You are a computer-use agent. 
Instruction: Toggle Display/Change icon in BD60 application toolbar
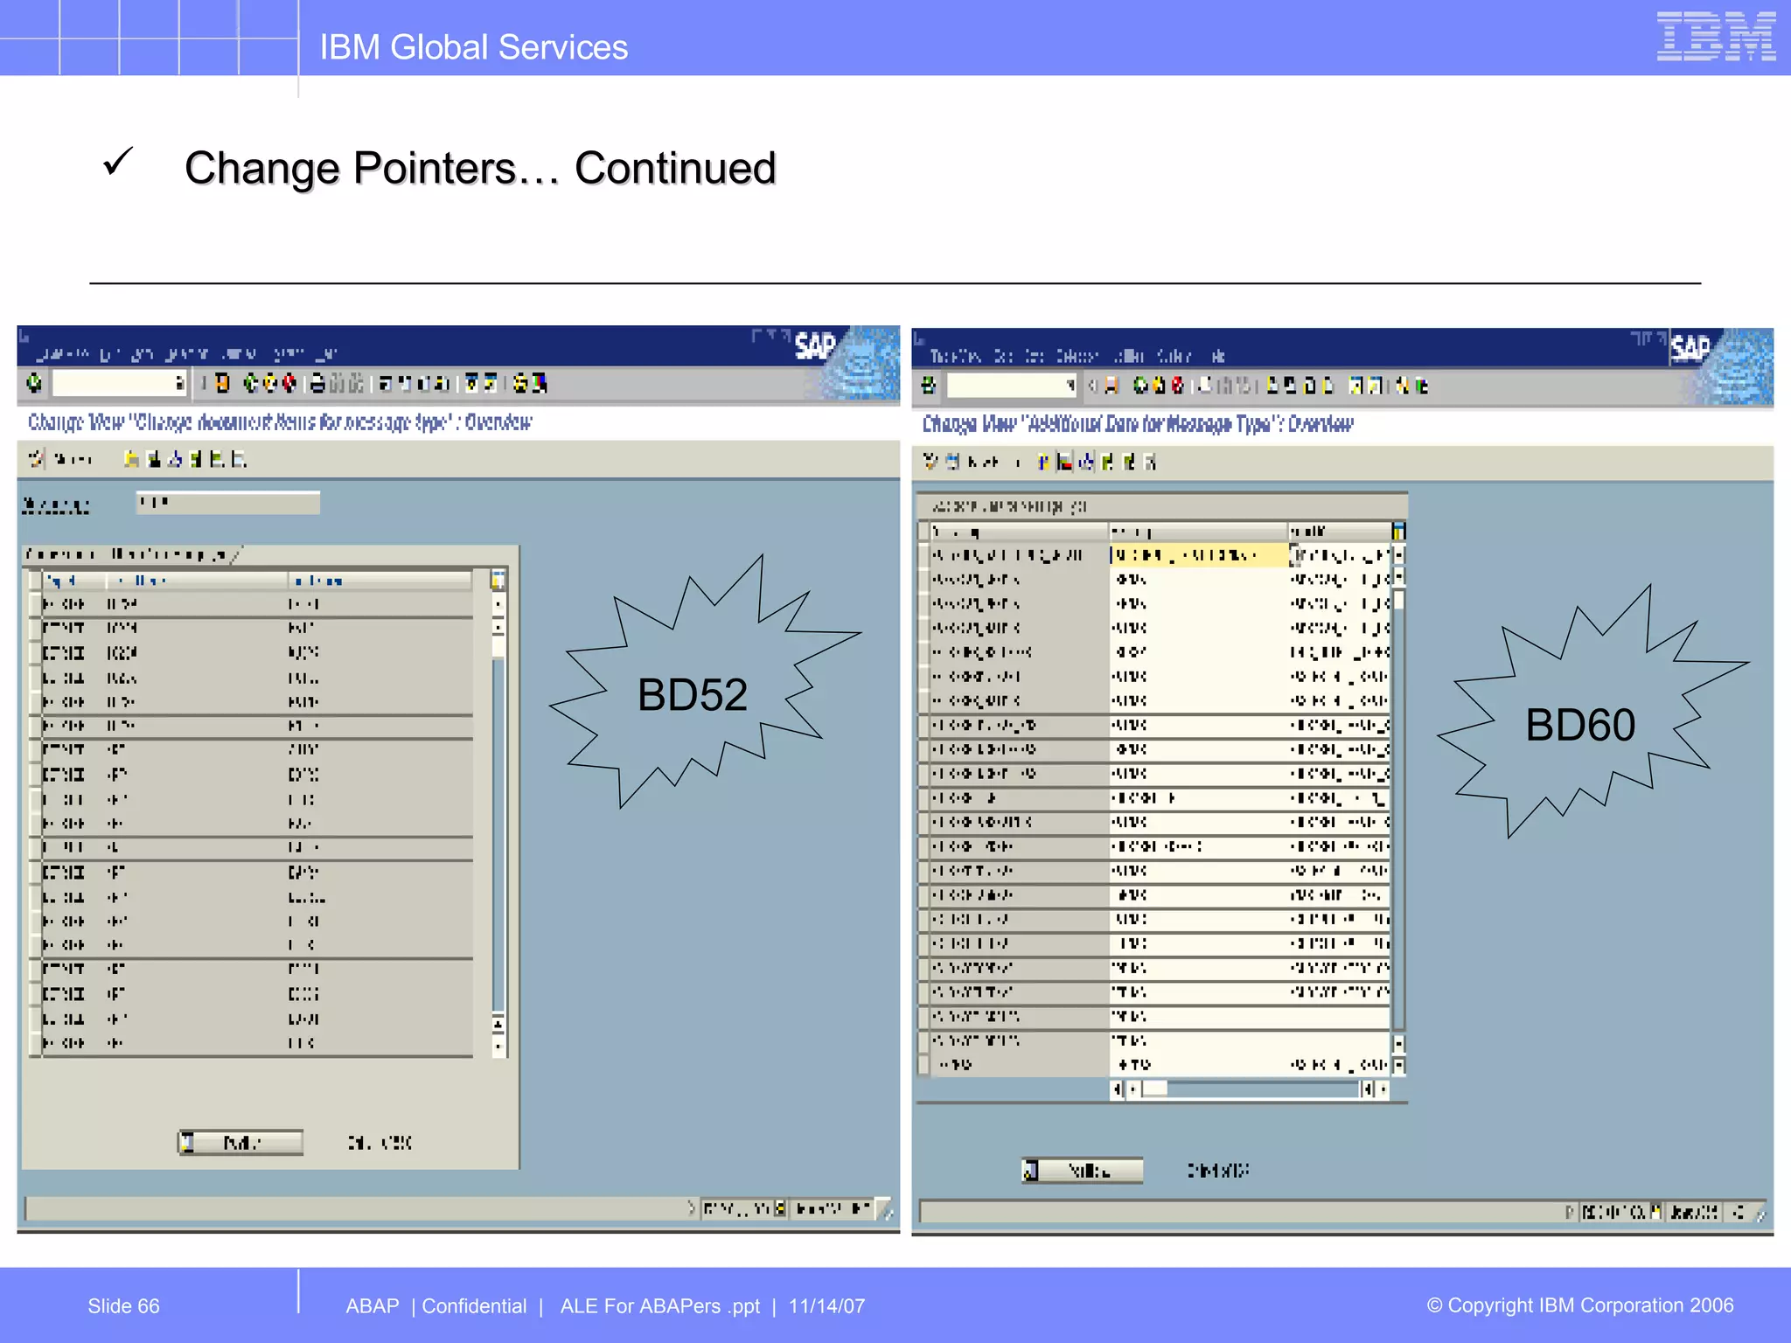(x=930, y=462)
